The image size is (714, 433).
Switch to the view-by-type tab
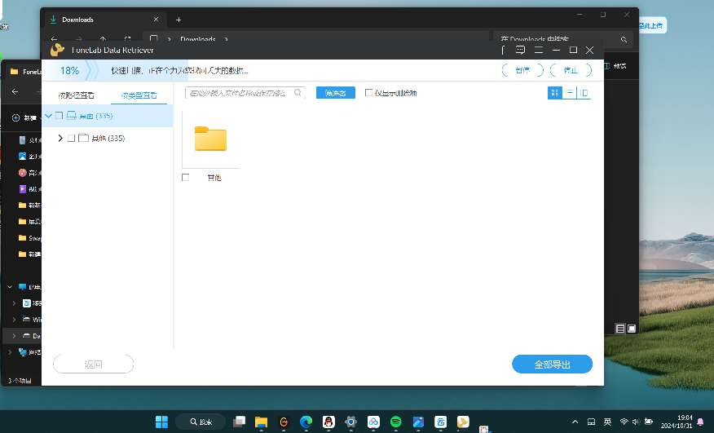point(139,95)
